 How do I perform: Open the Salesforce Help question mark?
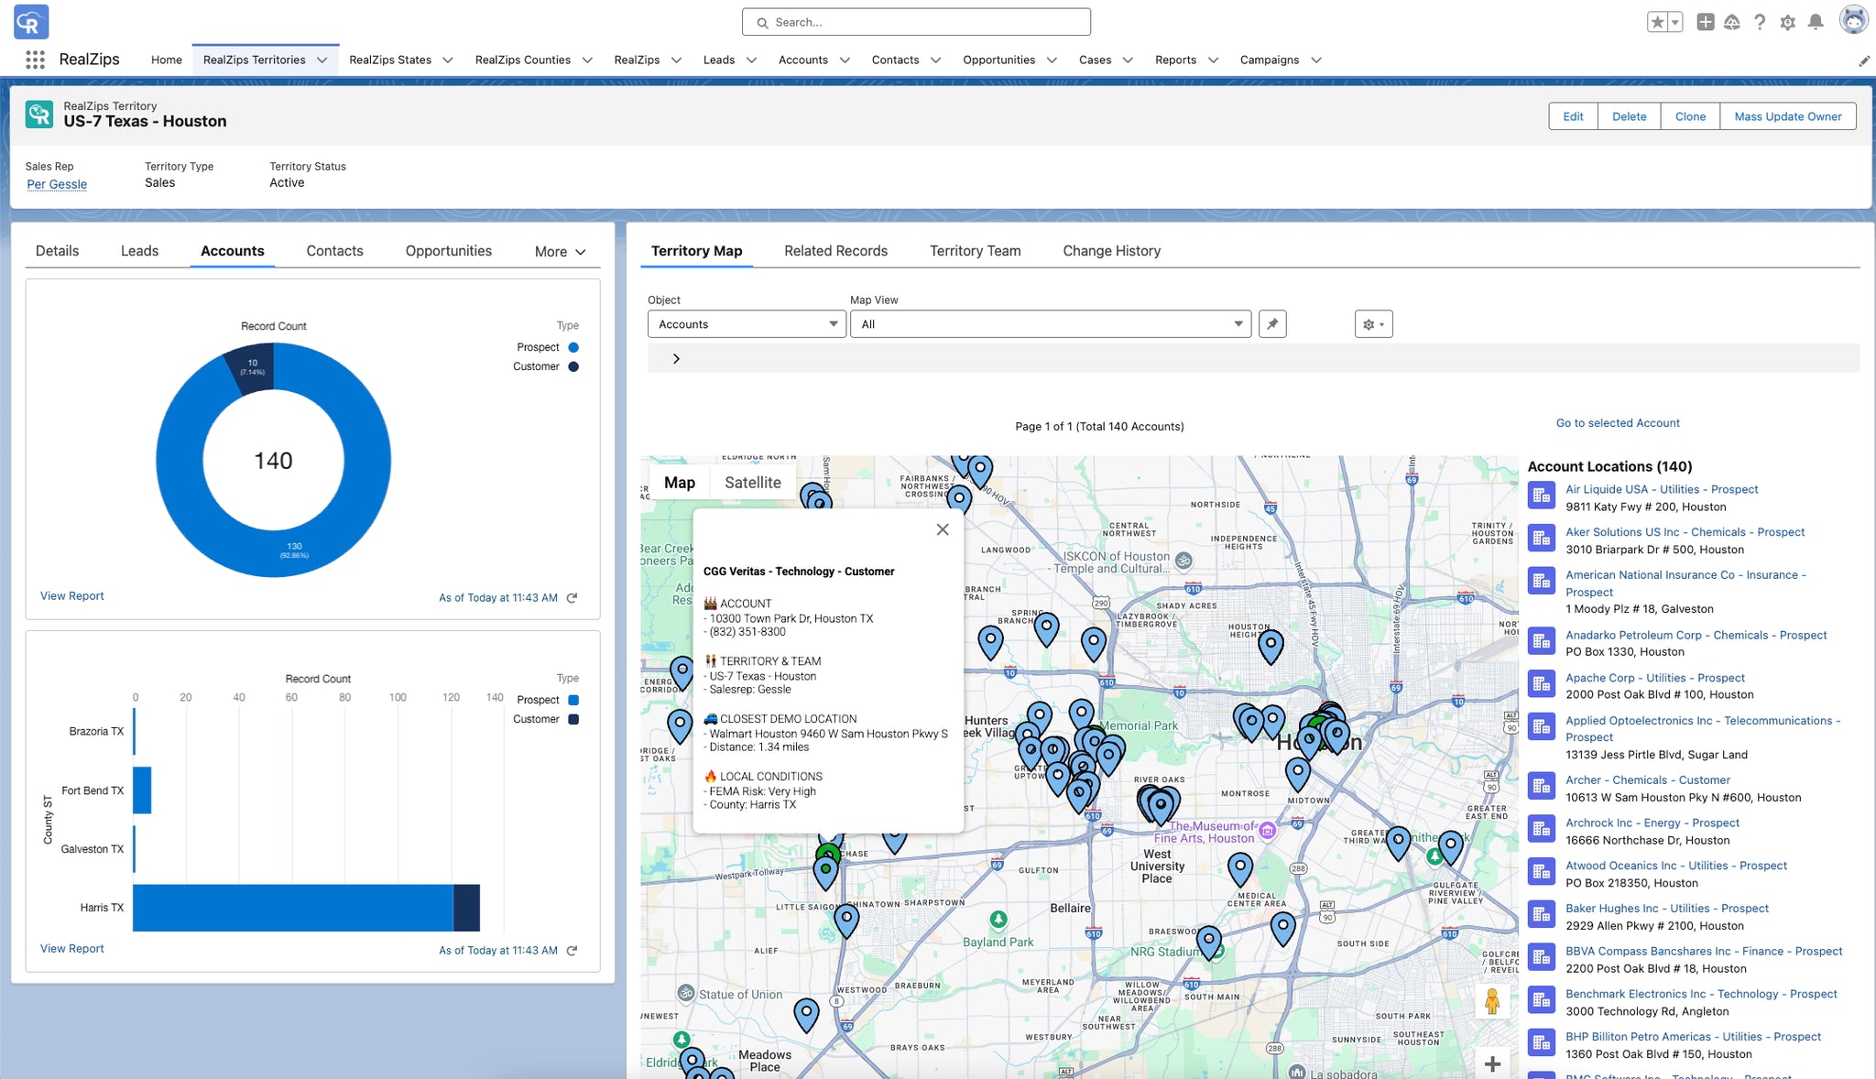[1760, 22]
